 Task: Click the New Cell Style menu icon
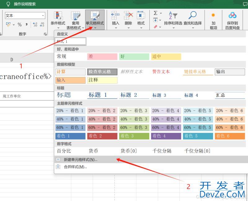(58, 159)
